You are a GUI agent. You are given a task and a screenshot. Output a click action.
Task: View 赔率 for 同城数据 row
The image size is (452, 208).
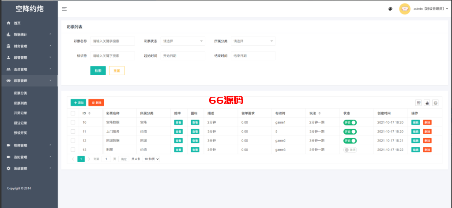(178, 141)
